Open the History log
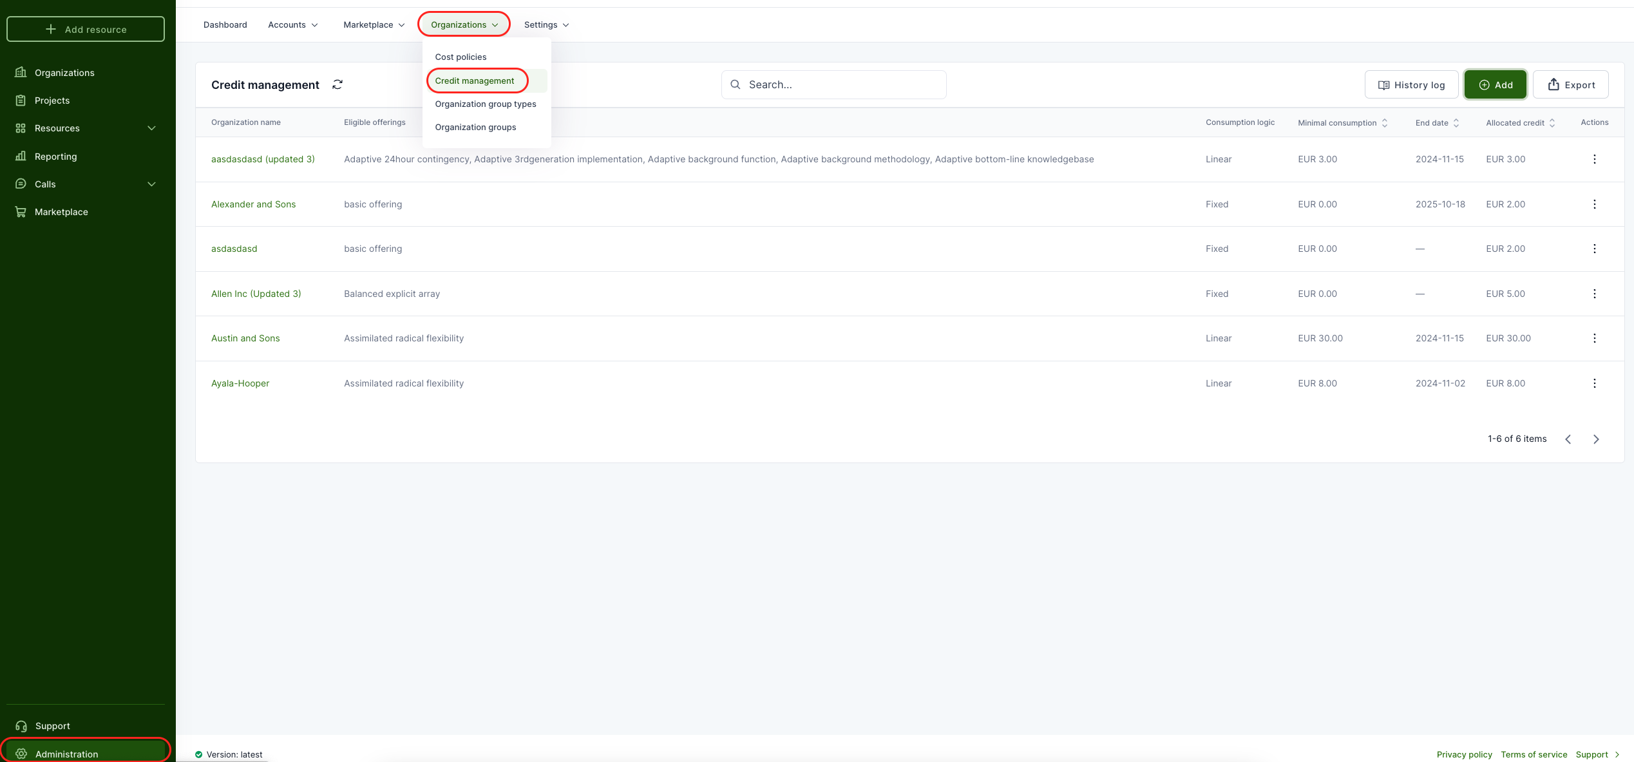Viewport: 1634px width, 762px height. pos(1411,85)
